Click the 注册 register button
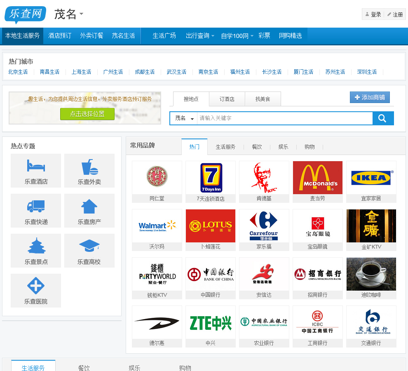Viewport: 408px width, 371px height. click(x=395, y=14)
